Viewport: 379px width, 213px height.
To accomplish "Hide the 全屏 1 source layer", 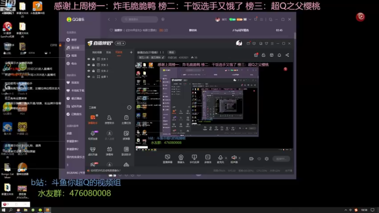I will pos(89,77).
